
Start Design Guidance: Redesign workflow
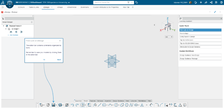[x=200, y=58]
